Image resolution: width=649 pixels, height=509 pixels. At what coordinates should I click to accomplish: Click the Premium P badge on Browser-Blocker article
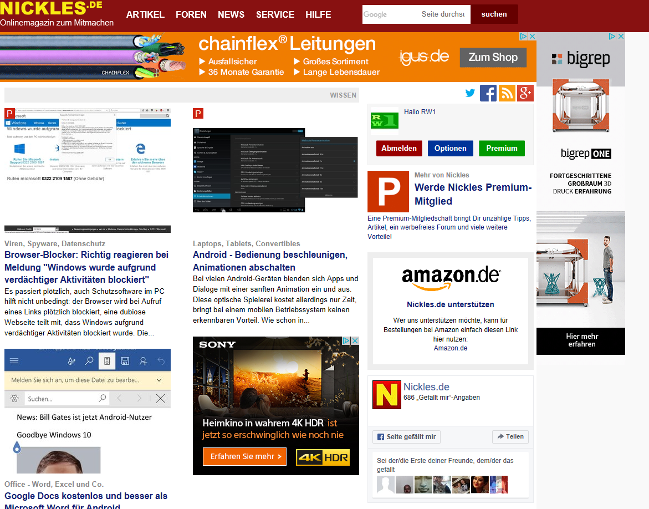(x=9, y=113)
